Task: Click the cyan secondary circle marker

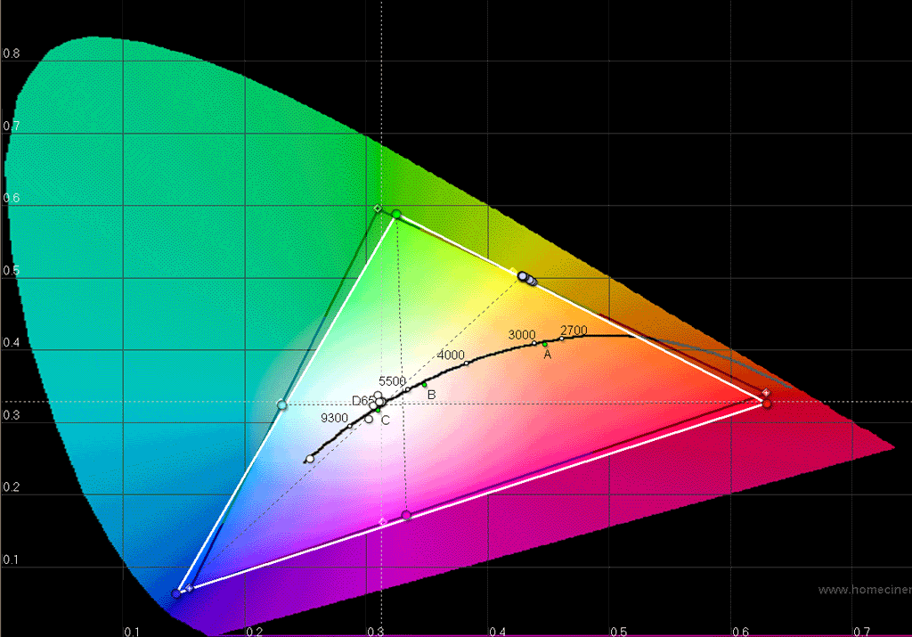Action: (x=282, y=405)
